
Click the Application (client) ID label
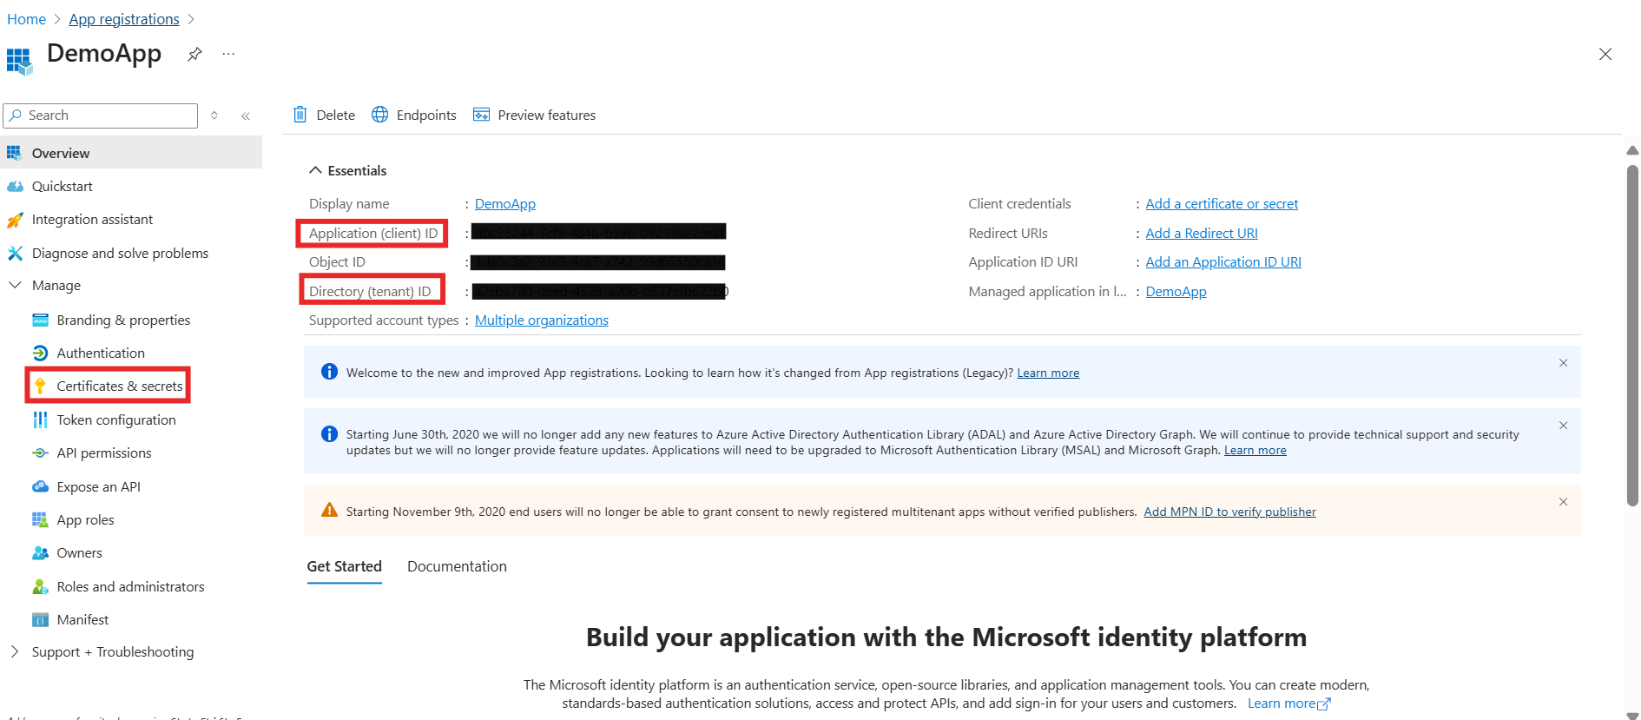(373, 234)
